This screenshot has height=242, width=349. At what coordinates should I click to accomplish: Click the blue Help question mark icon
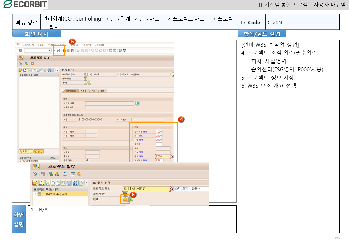point(120,50)
